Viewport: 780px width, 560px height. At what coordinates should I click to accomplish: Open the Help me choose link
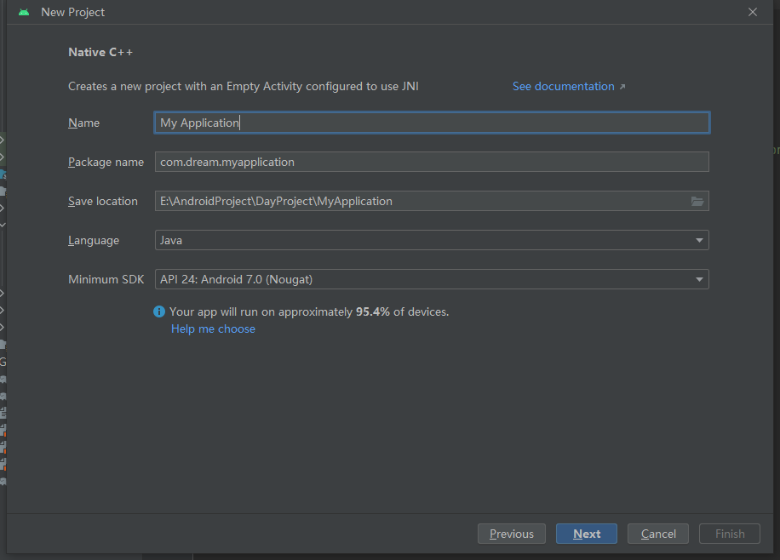[x=213, y=329]
